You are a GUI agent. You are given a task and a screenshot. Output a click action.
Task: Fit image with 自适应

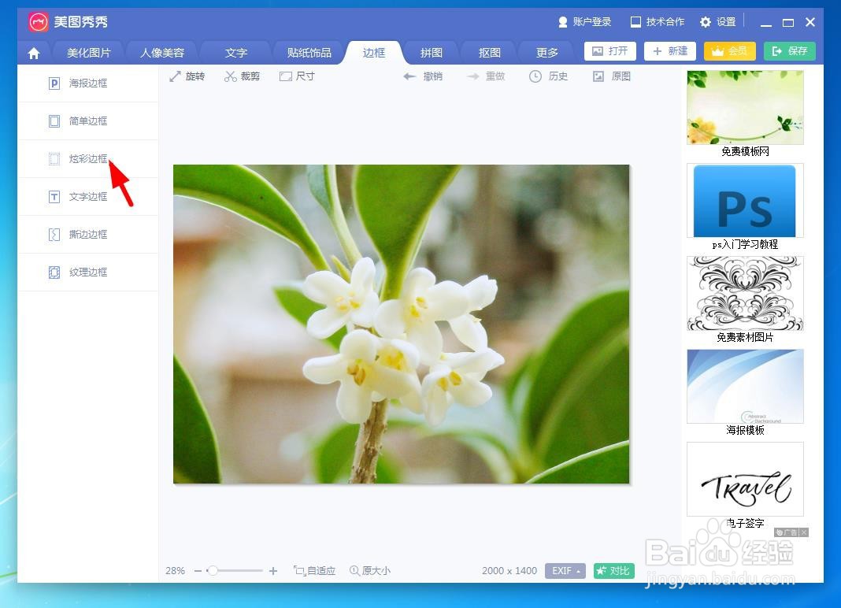[x=314, y=570]
